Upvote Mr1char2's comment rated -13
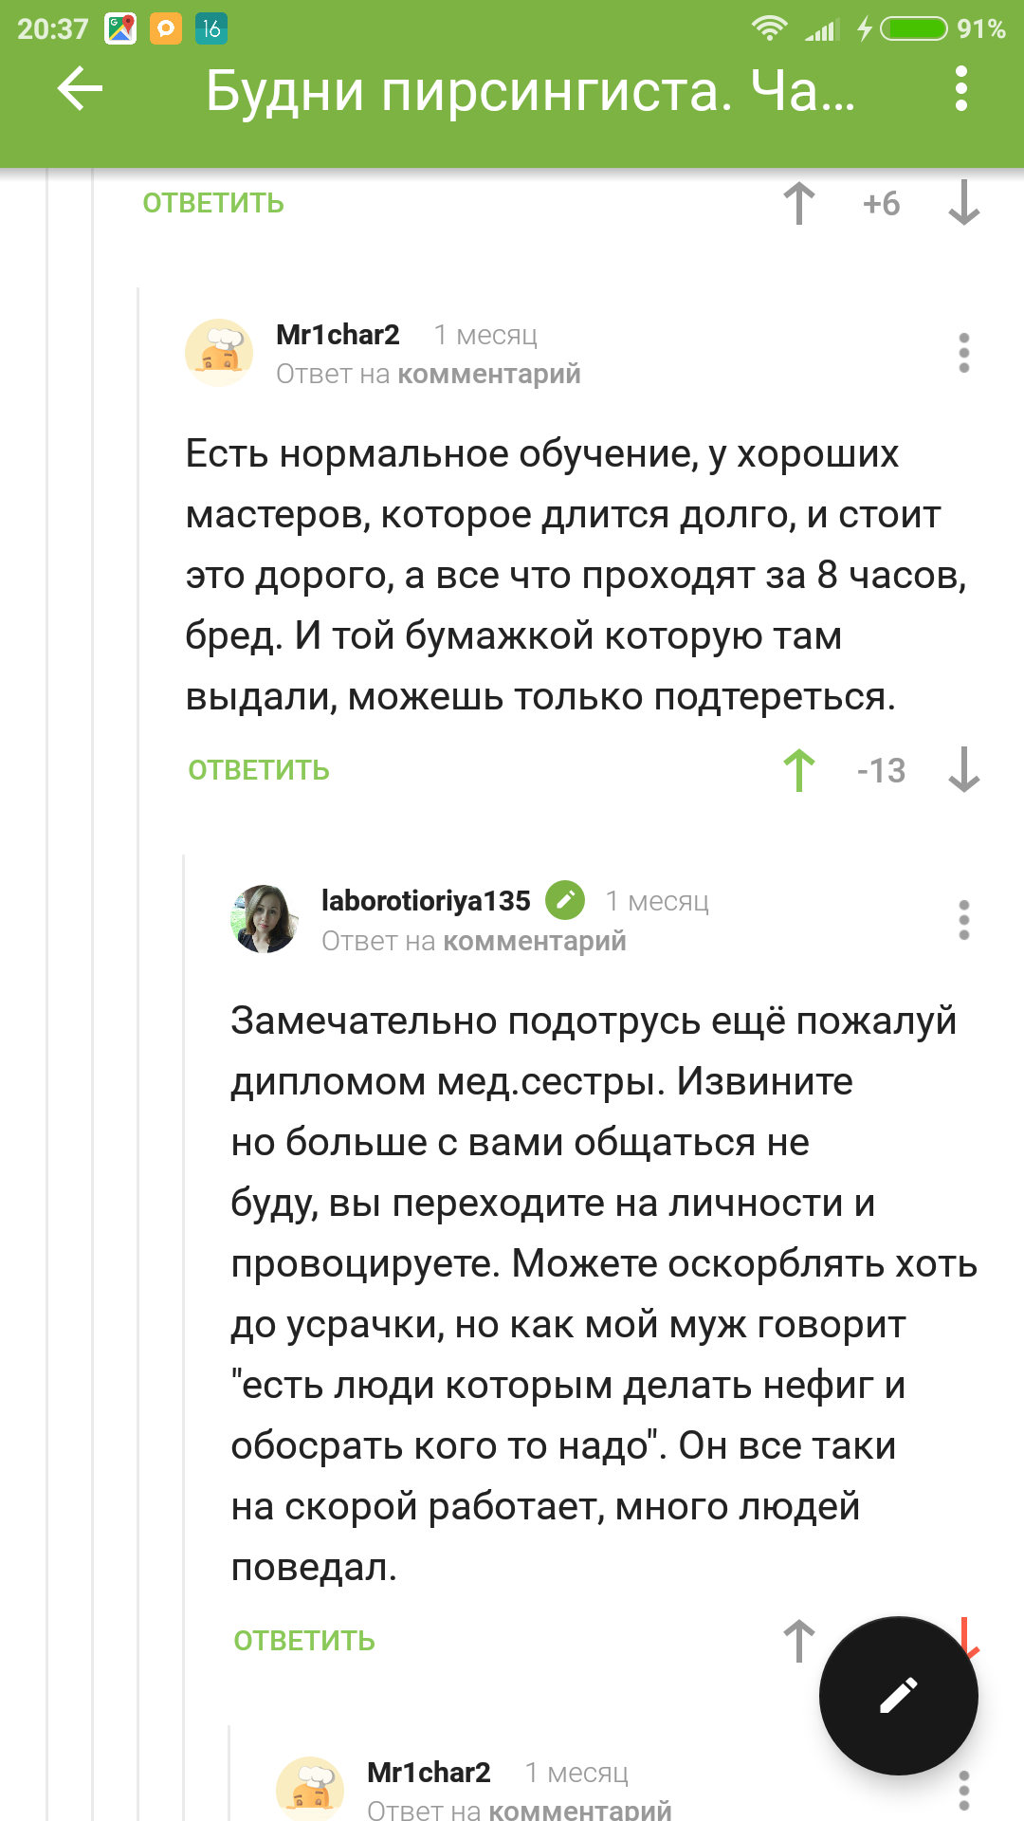Image resolution: width=1024 pixels, height=1821 pixels. [799, 770]
